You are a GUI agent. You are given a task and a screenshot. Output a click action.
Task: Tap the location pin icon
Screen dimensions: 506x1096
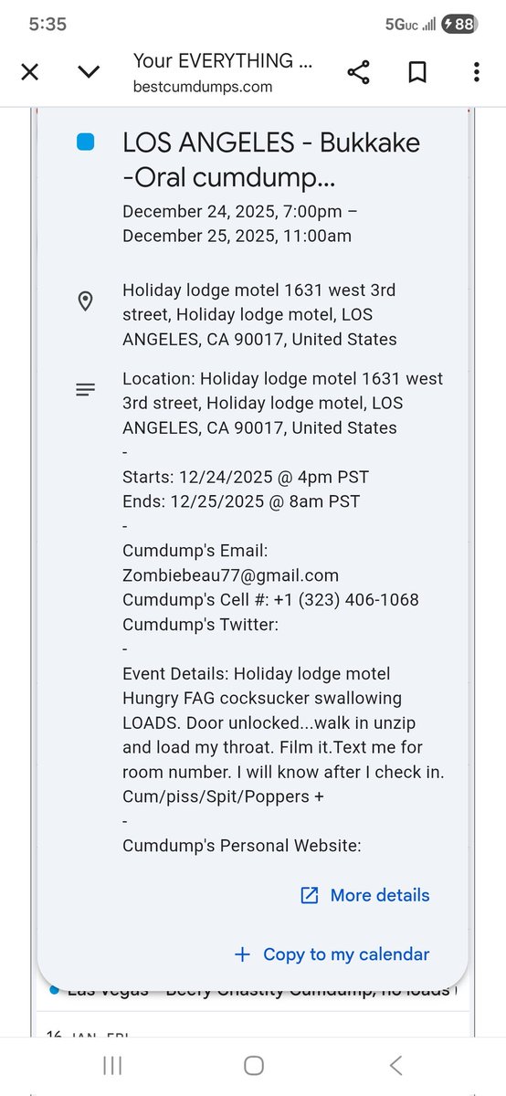[85, 301]
